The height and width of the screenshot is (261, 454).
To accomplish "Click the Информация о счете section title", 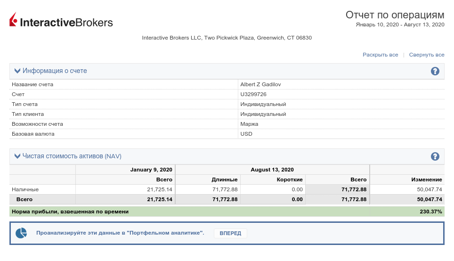I will click(x=55, y=71).
